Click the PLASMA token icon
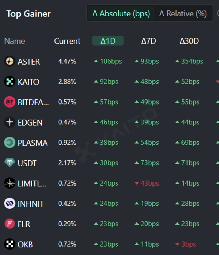This screenshot has height=255, width=219. pyautogui.click(x=10, y=143)
